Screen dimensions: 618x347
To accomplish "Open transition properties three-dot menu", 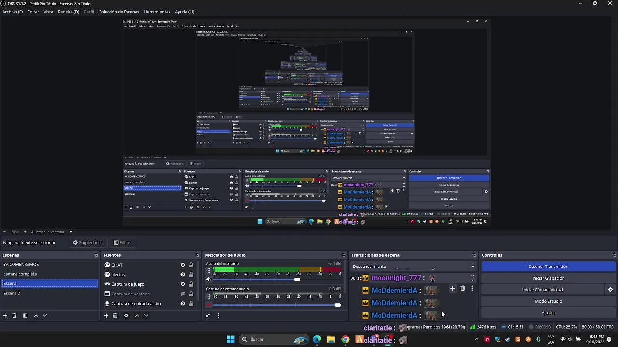I will (x=472, y=289).
